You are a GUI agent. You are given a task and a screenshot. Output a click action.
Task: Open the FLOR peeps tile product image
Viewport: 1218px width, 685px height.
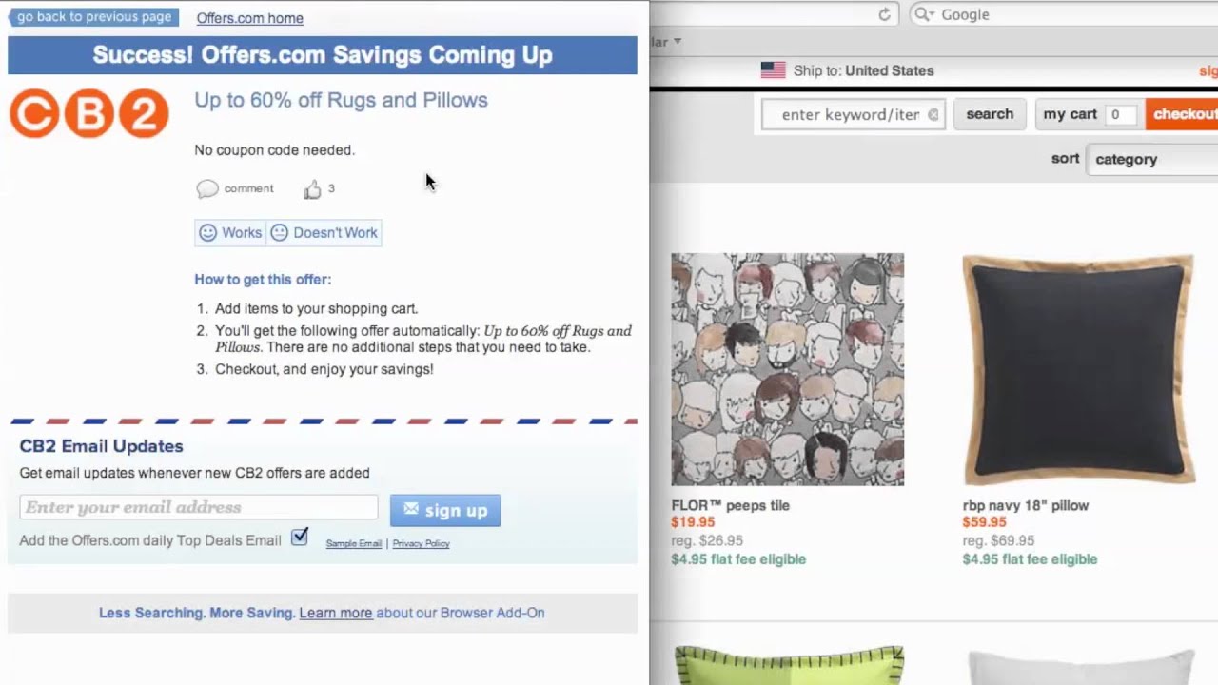tap(788, 369)
